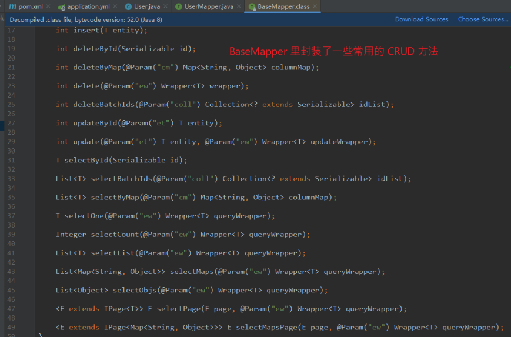The width and height of the screenshot is (511, 337).
Task: Click the "coll" string in deleteBatchIds line
Action: pos(183,105)
